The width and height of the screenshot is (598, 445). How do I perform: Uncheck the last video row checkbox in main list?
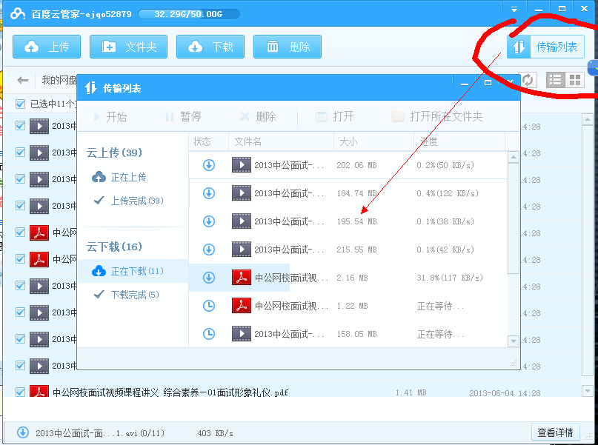pyautogui.click(x=20, y=366)
